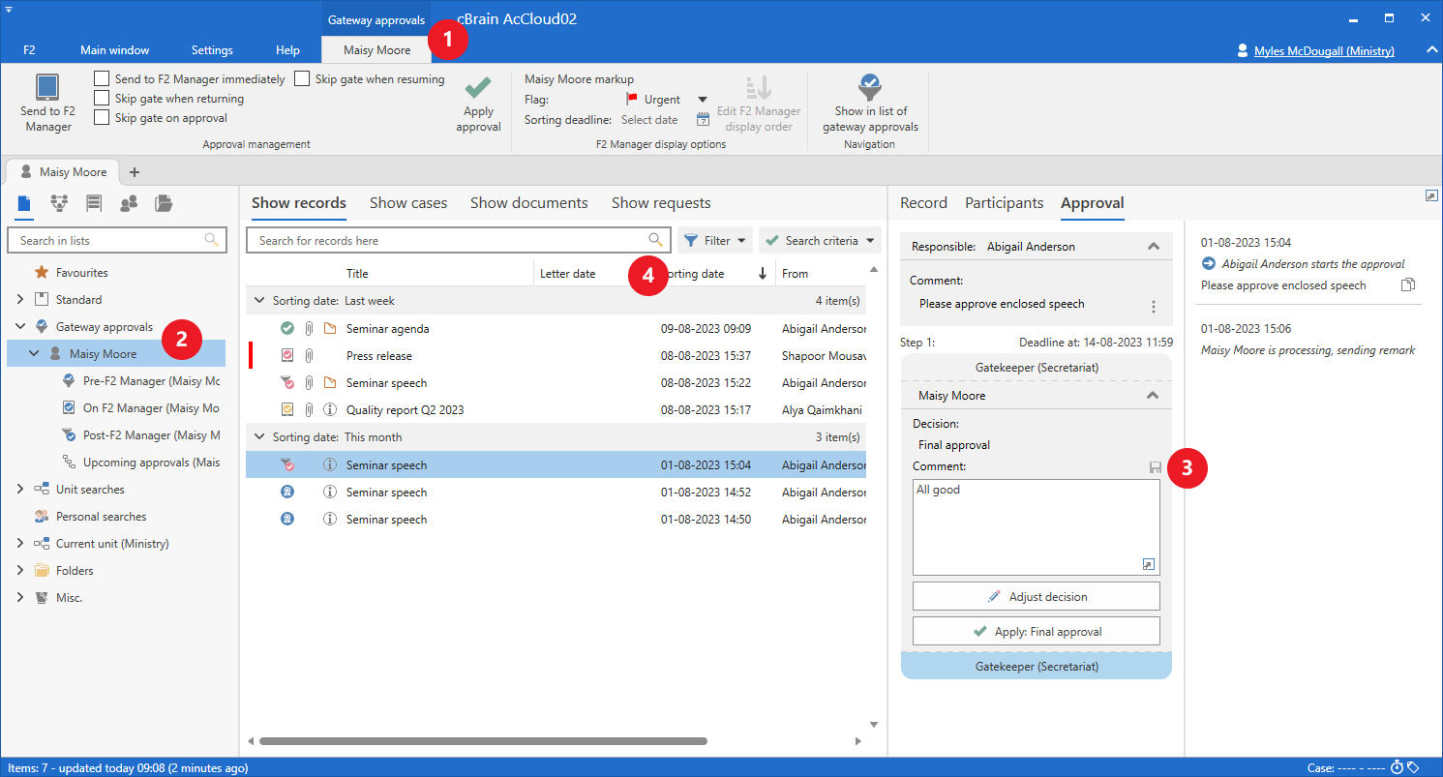This screenshot has width=1443, height=777.
Task: Toggle Skip gate when returning checkbox
Action: coord(102,98)
